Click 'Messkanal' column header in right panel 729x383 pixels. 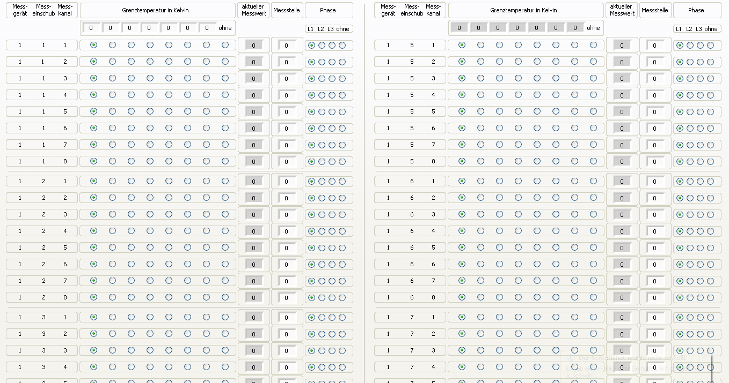[433, 10]
